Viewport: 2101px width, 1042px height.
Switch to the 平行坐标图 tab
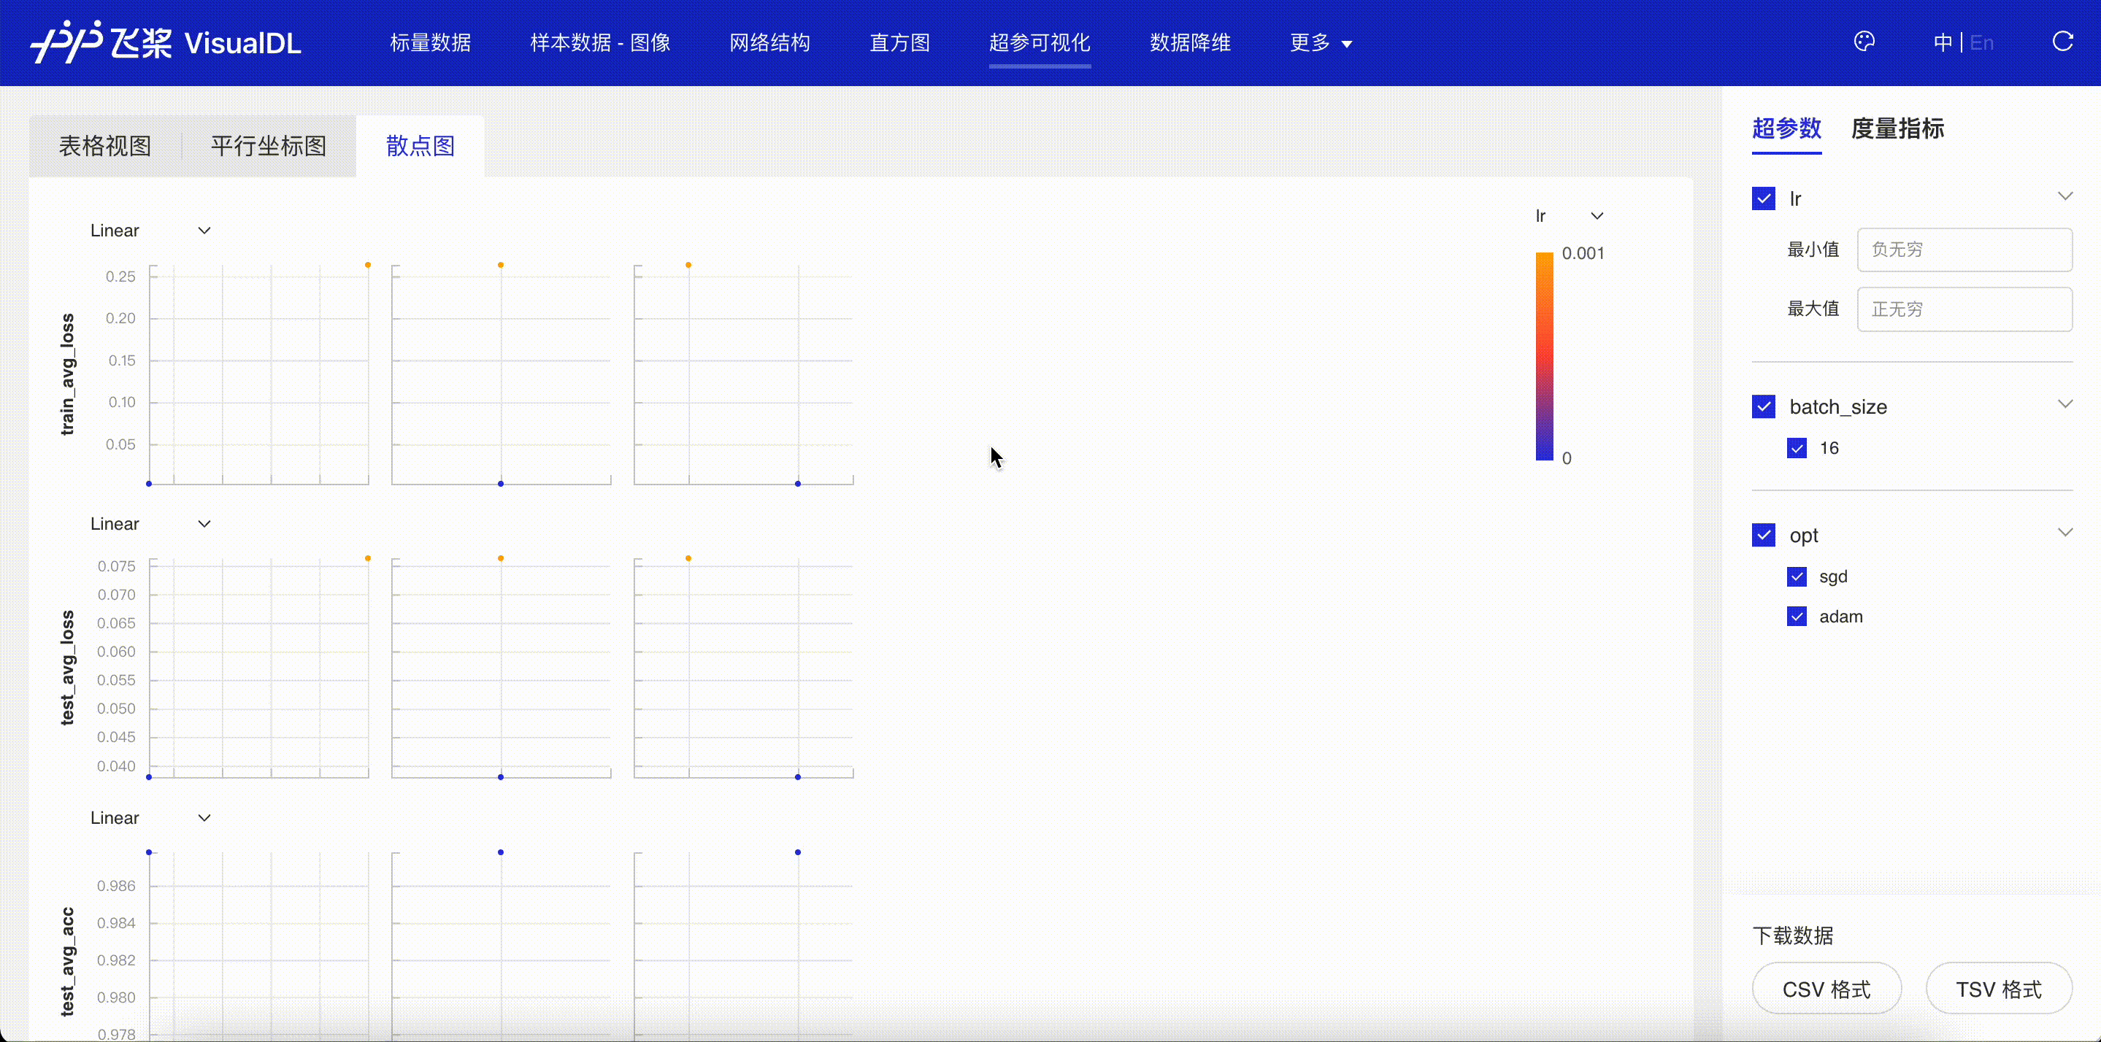[269, 146]
